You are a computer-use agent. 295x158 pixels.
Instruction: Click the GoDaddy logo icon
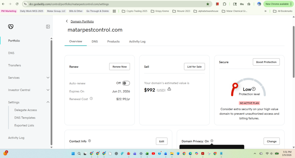pos(11,26)
